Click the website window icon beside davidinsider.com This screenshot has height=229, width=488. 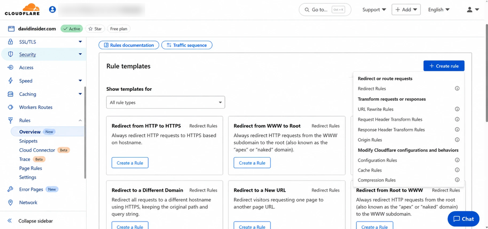[x=11, y=29]
